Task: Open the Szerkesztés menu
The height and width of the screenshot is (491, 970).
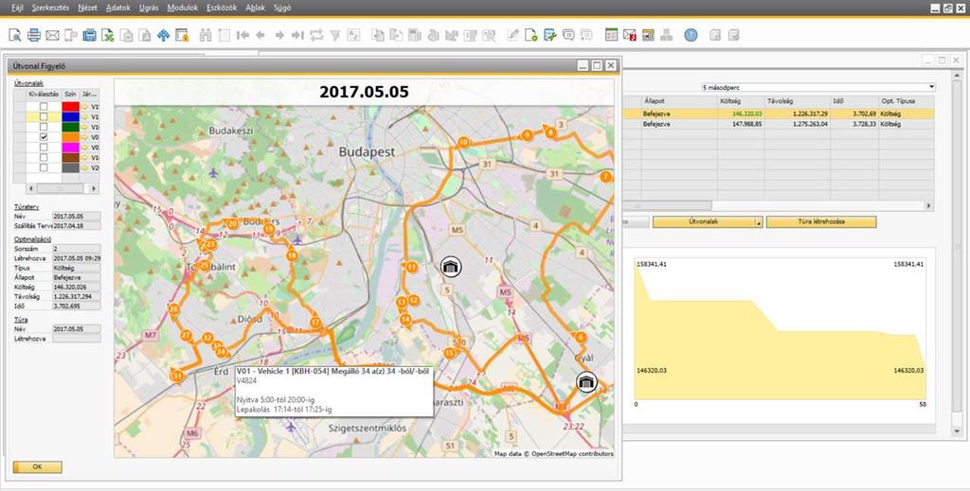Action: click(x=50, y=8)
